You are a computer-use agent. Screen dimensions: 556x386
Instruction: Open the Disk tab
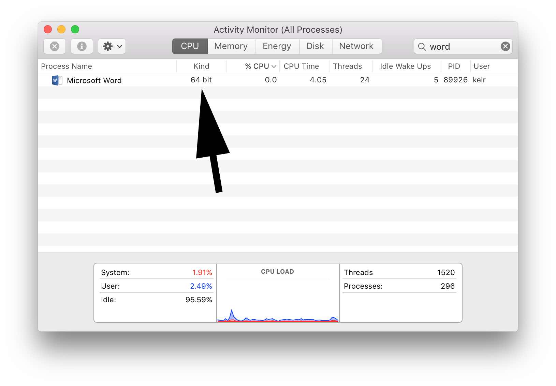pyautogui.click(x=315, y=46)
